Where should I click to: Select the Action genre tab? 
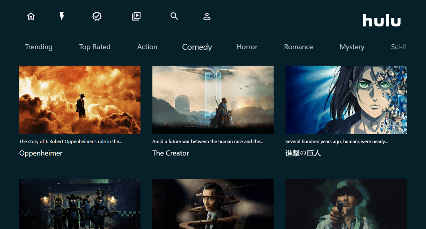tap(147, 47)
